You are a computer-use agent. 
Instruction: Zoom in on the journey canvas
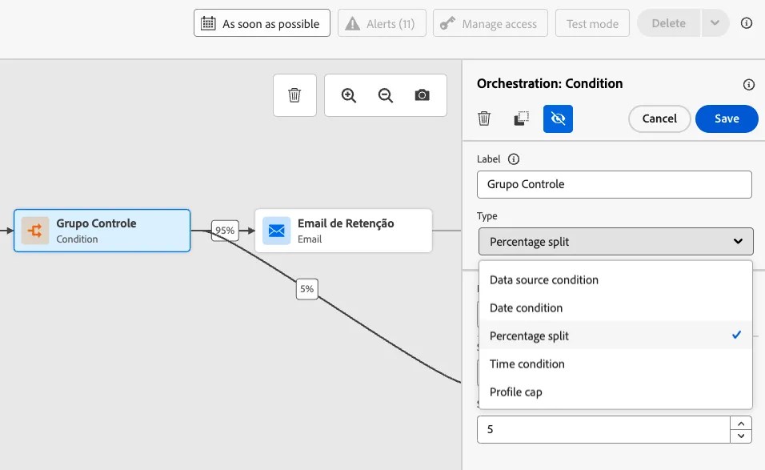(x=349, y=95)
